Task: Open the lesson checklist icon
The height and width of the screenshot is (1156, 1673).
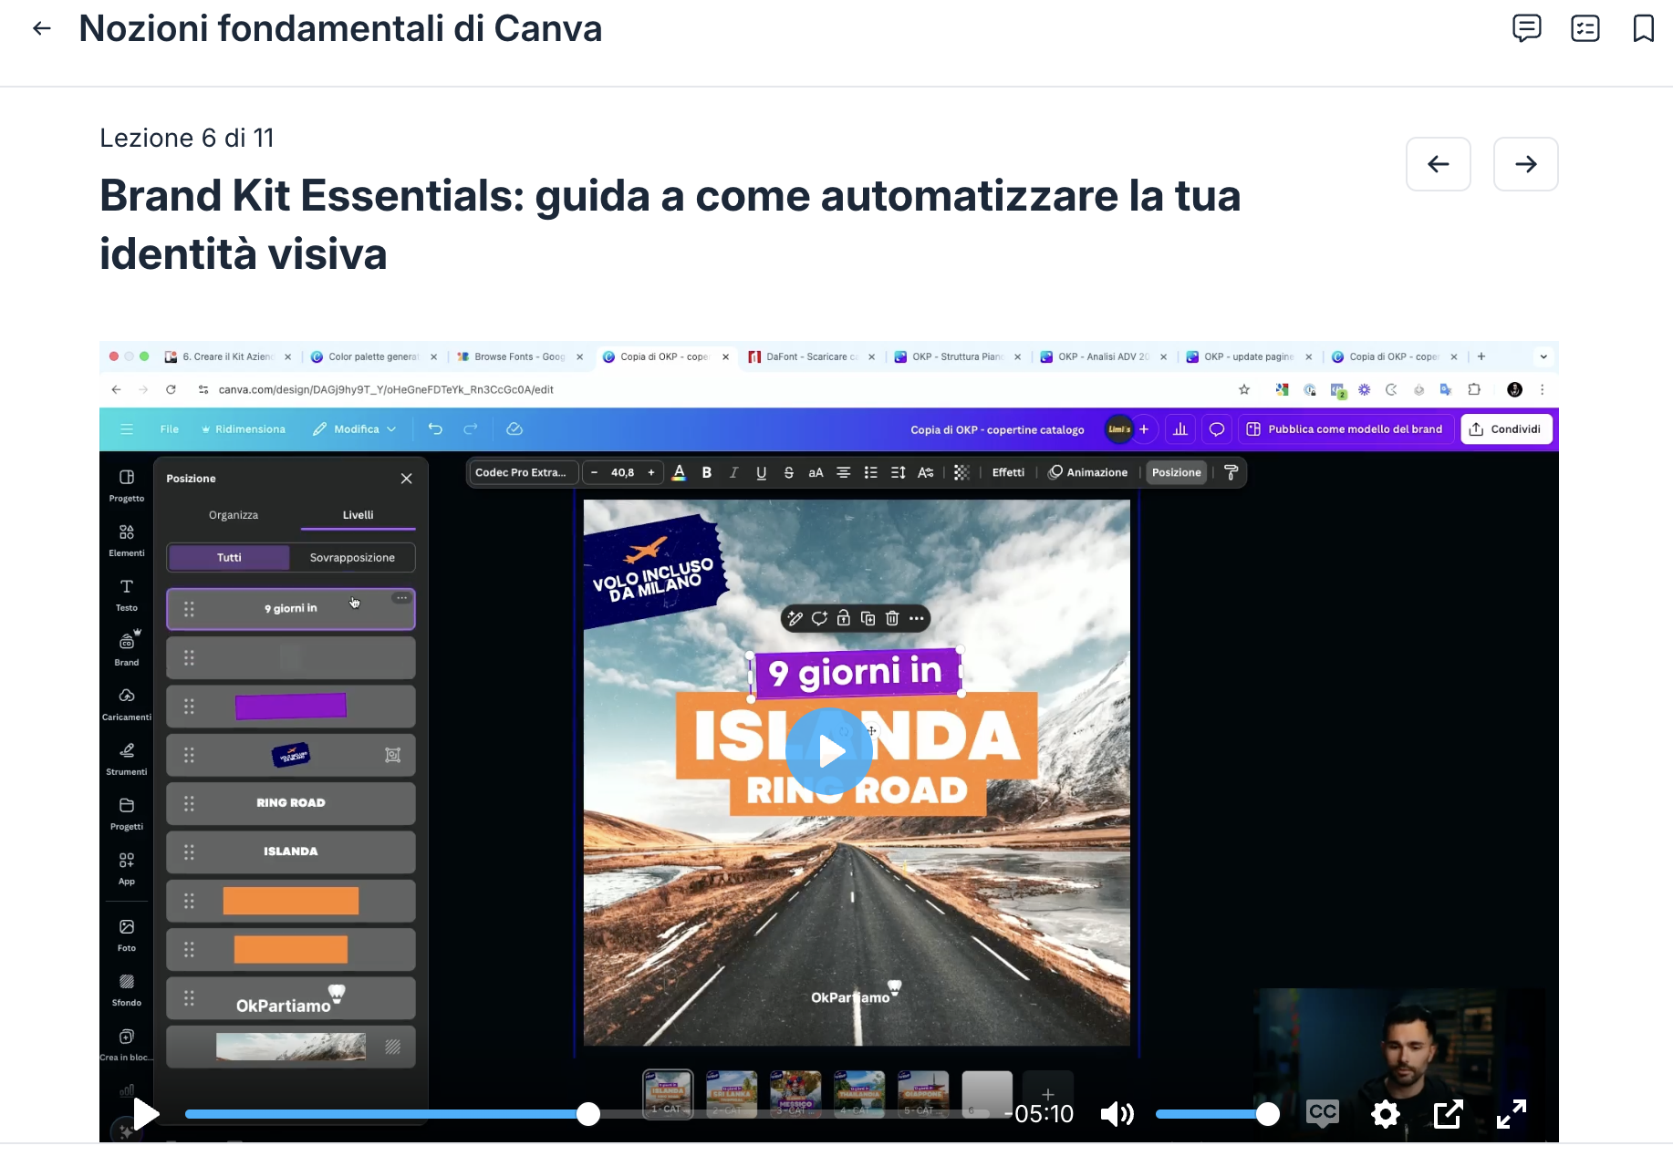Action: click(1585, 28)
